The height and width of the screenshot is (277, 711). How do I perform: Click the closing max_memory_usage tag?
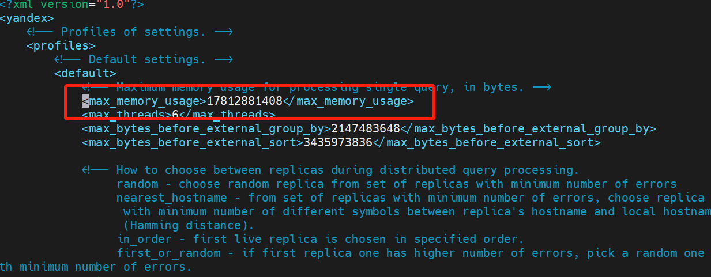coord(348,101)
